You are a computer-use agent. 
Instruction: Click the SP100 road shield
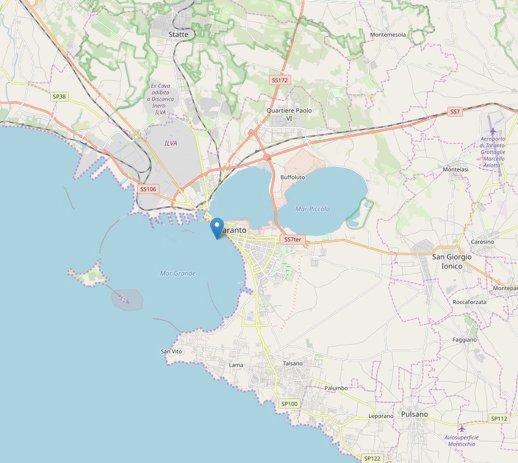pos(290,404)
